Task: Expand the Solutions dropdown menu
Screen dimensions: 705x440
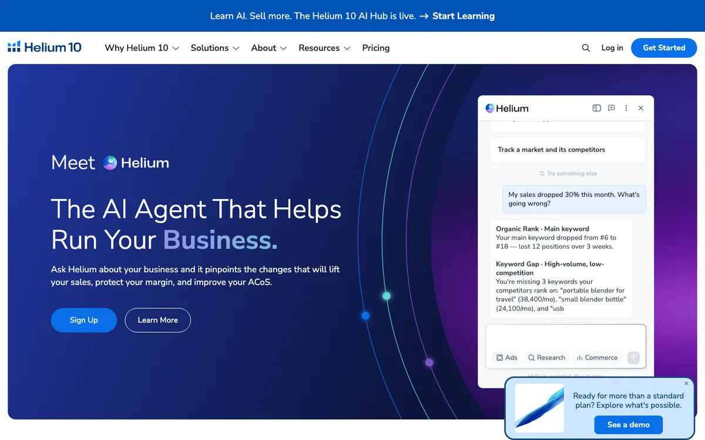Action: pos(215,48)
